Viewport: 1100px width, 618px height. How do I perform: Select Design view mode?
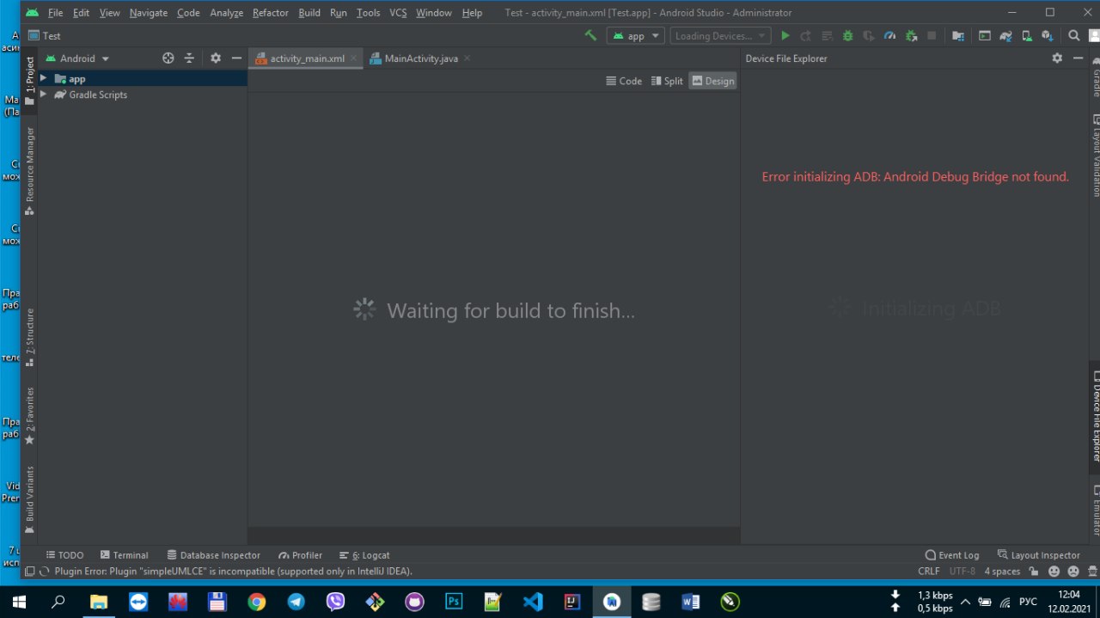click(x=713, y=81)
